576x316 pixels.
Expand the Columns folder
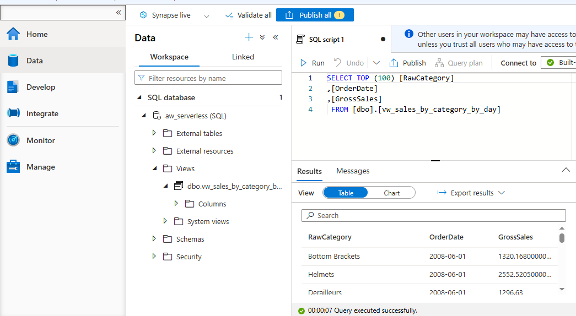(x=176, y=203)
